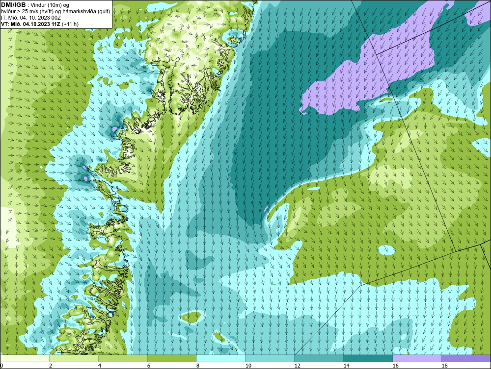Click the 4–6 m/s light green legend swatch

pyautogui.click(x=123, y=358)
